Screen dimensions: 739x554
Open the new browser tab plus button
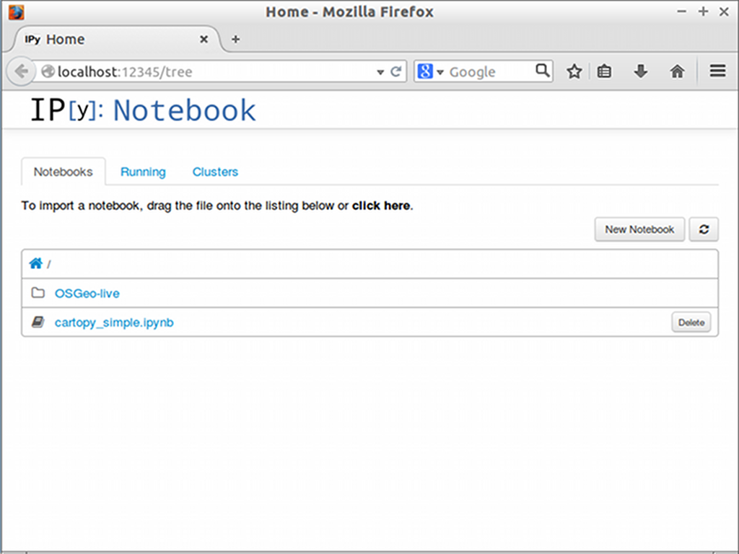235,39
